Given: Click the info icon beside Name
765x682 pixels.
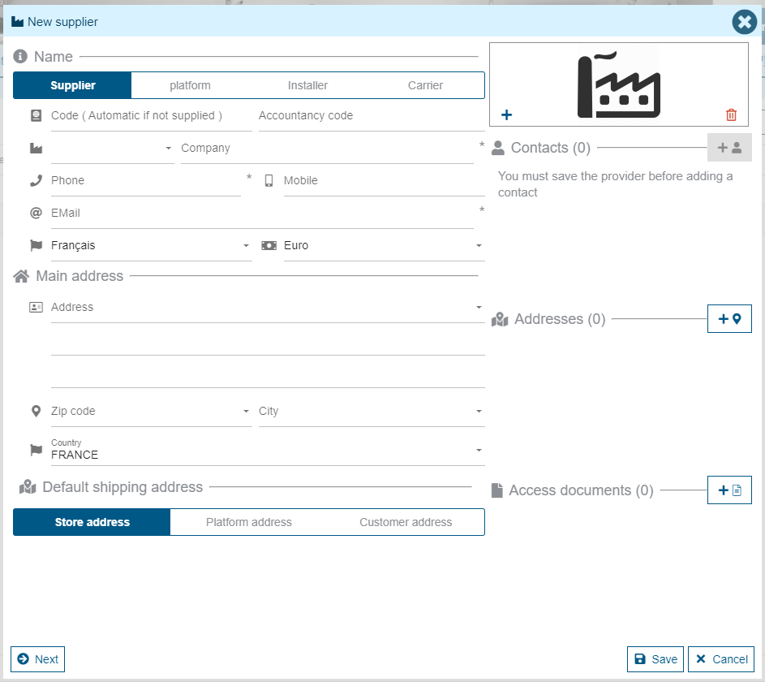Looking at the screenshot, I should pos(21,57).
